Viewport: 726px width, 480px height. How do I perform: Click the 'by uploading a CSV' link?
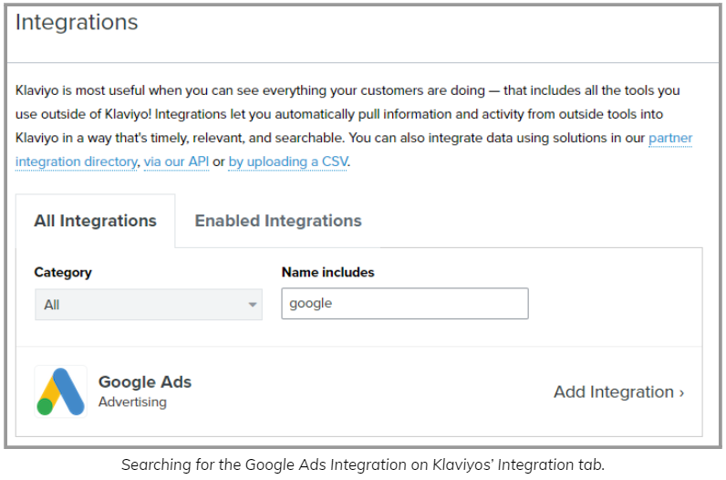click(x=288, y=162)
